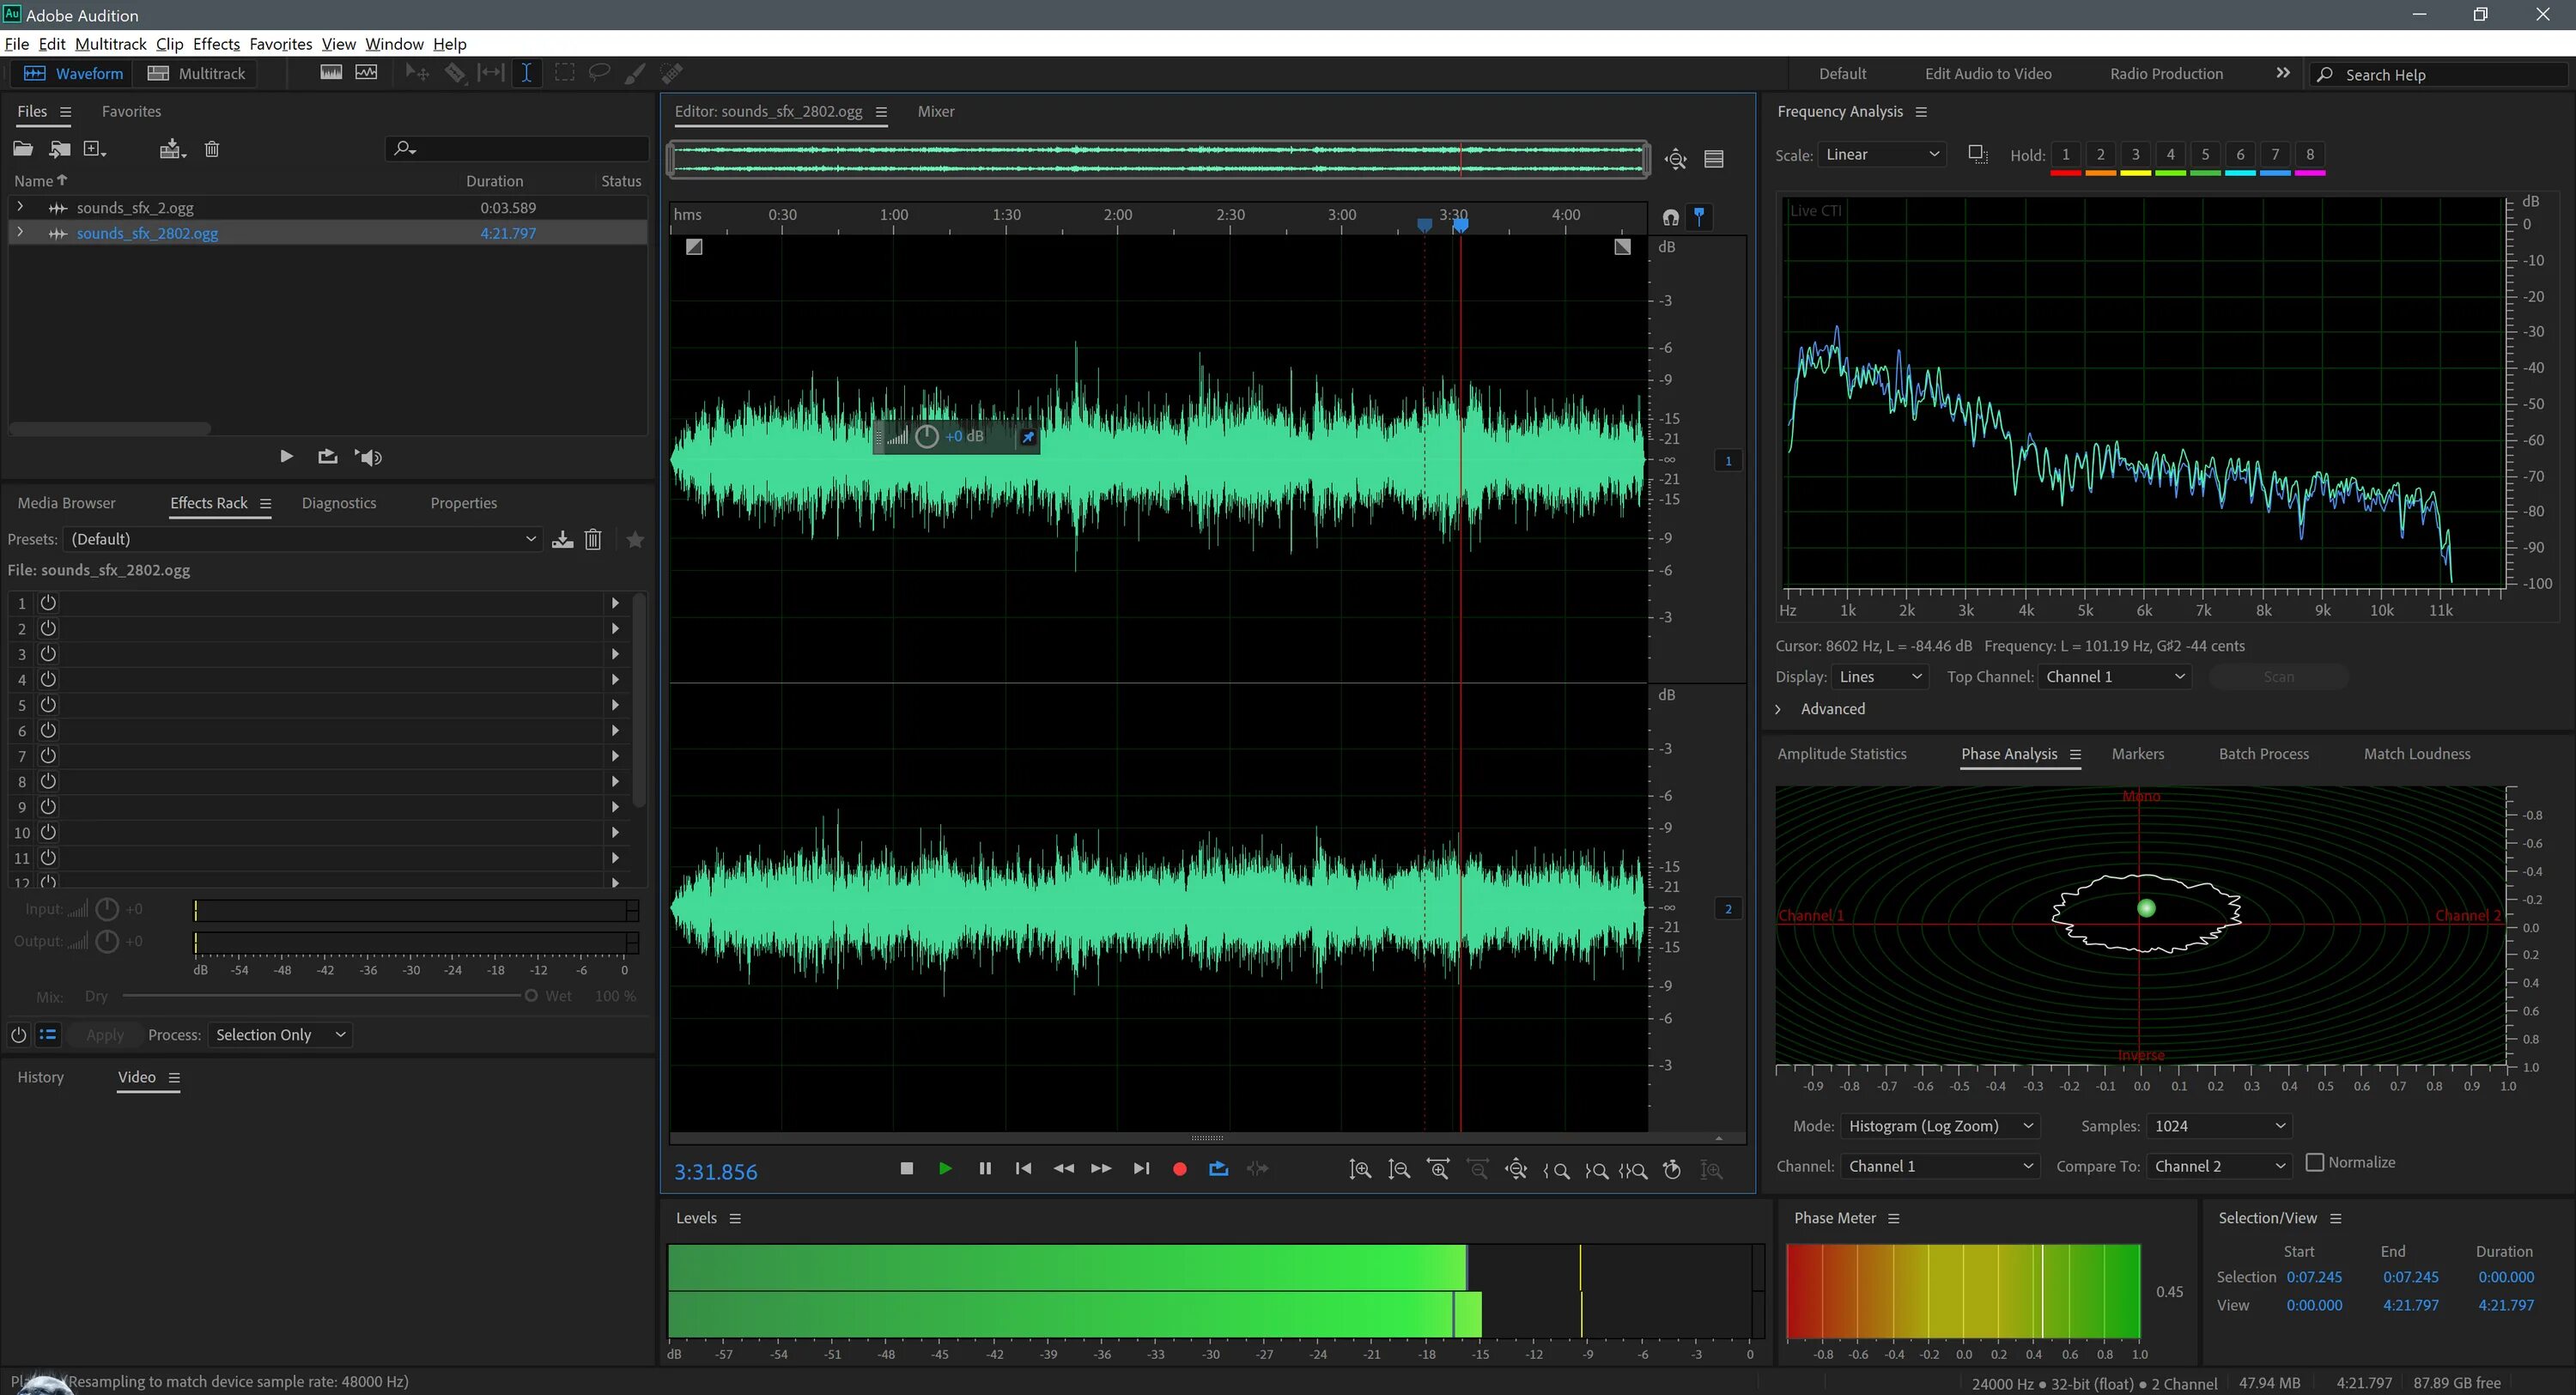Viewport: 2576px width, 1395px height.
Task: Toggle the Live CTL display
Action: (x=1814, y=209)
